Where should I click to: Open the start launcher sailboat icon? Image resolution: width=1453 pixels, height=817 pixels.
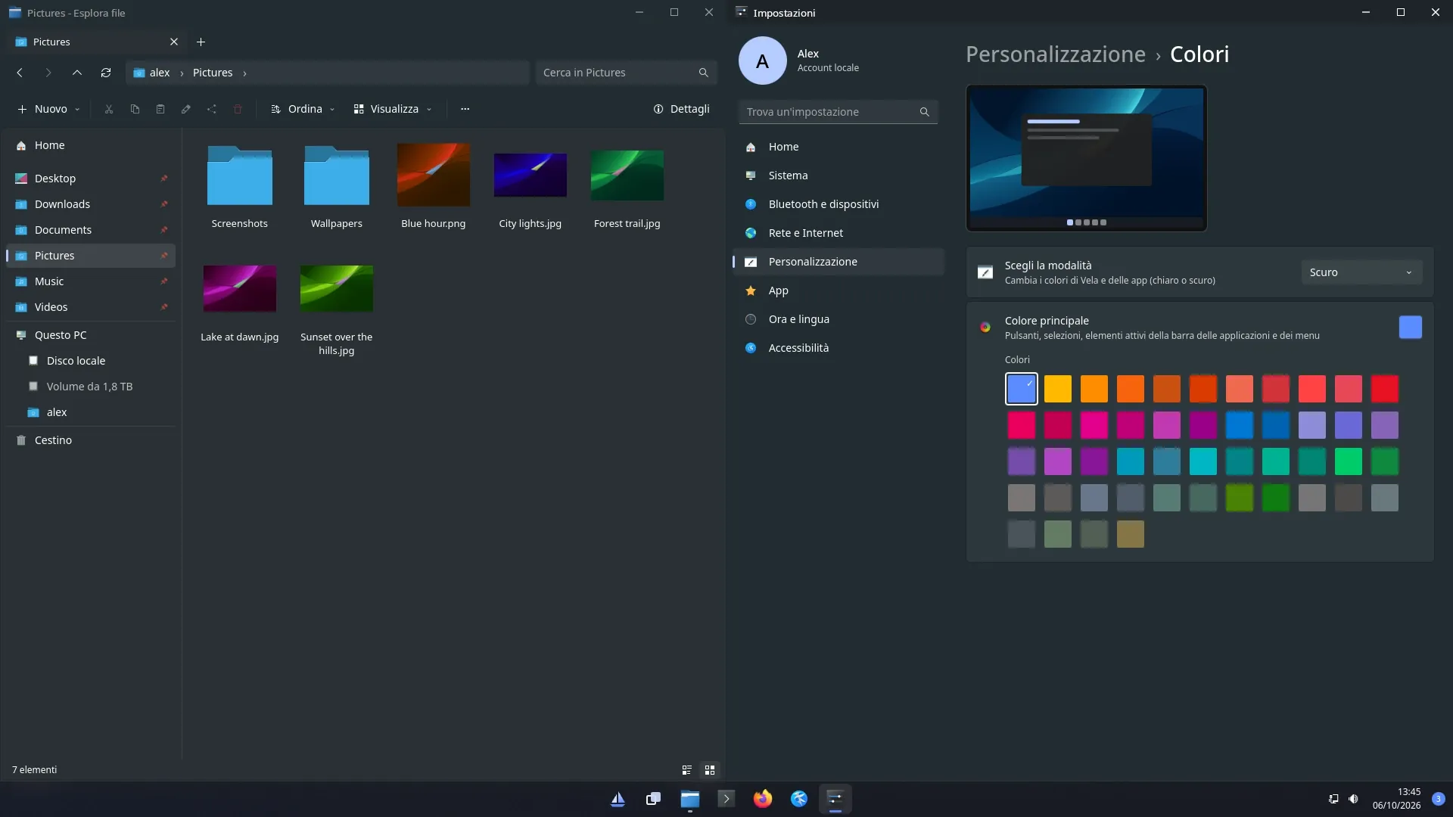pyautogui.click(x=618, y=799)
